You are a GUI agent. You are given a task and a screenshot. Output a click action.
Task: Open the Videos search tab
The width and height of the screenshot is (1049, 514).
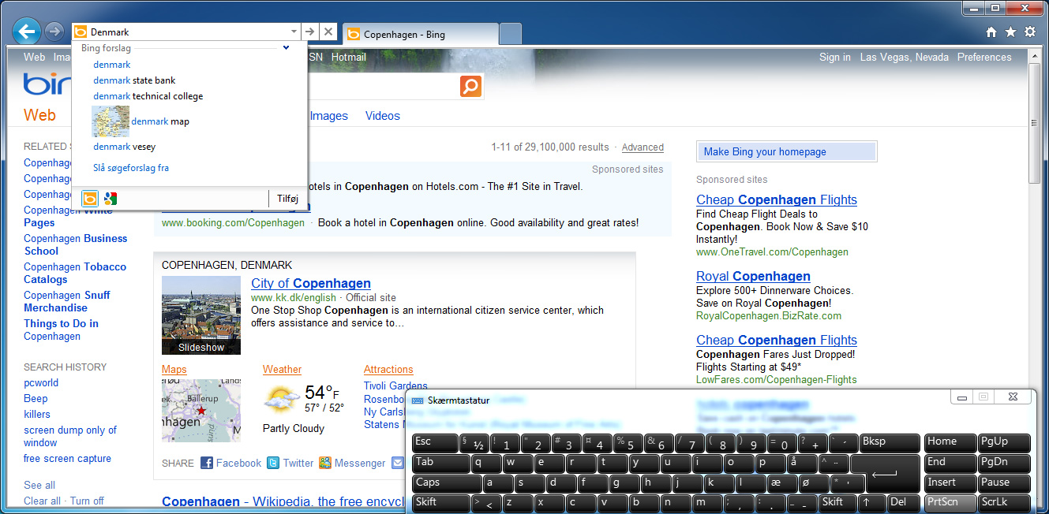tap(383, 116)
